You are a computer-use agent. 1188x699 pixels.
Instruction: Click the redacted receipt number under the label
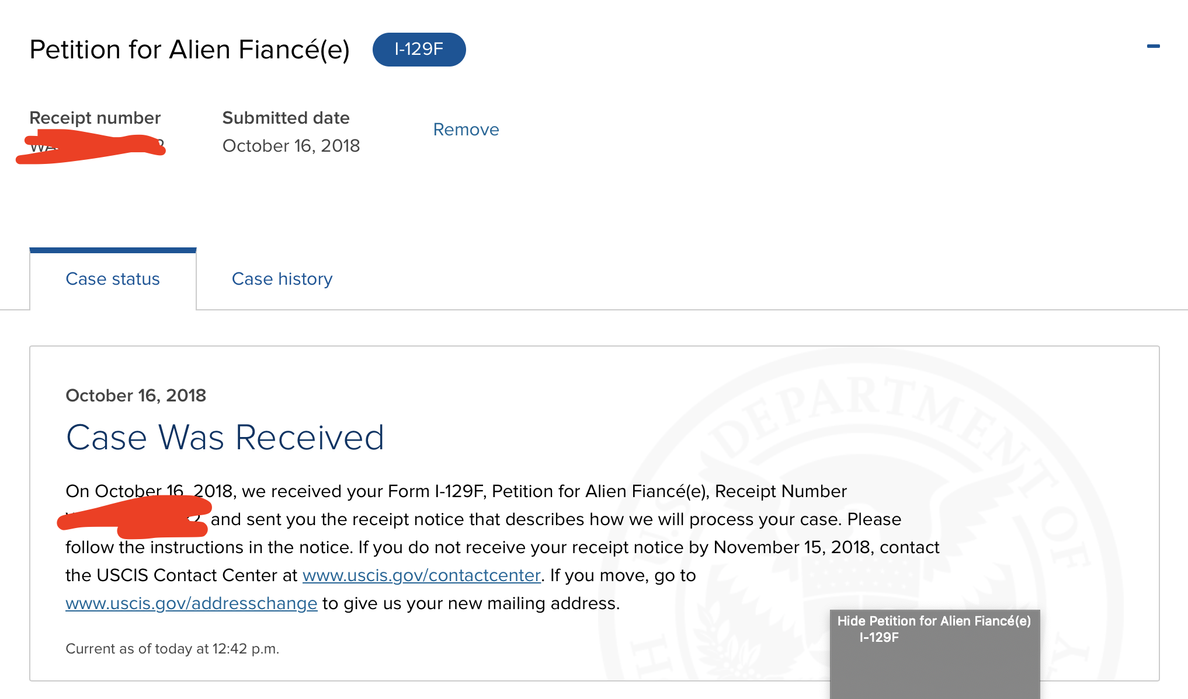click(x=91, y=146)
